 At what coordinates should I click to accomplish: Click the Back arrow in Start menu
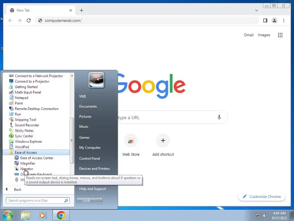7,189
